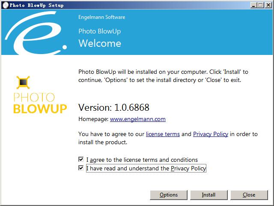Click the 'I agree to the license terms and conditions' label
This screenshot has width=274, height=206.
142,160
